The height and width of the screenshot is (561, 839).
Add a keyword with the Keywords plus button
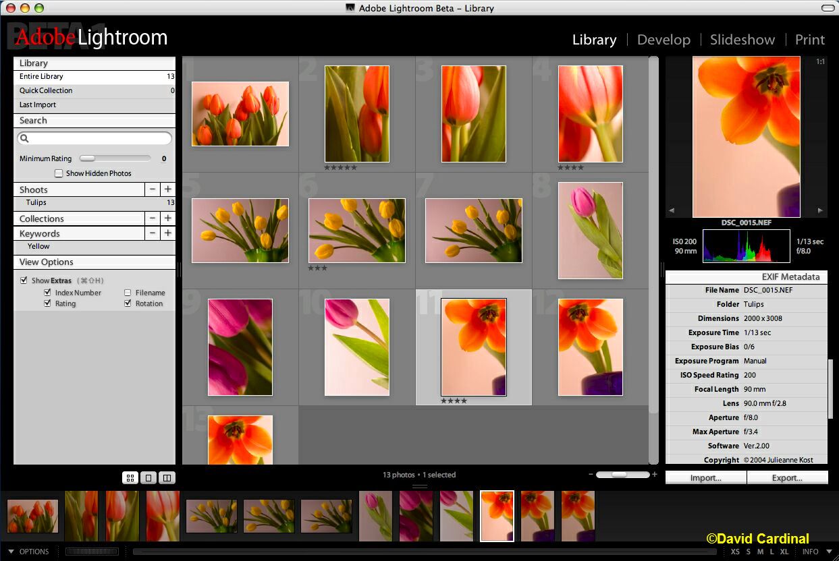pyautogui.click(x=168, y=233)
